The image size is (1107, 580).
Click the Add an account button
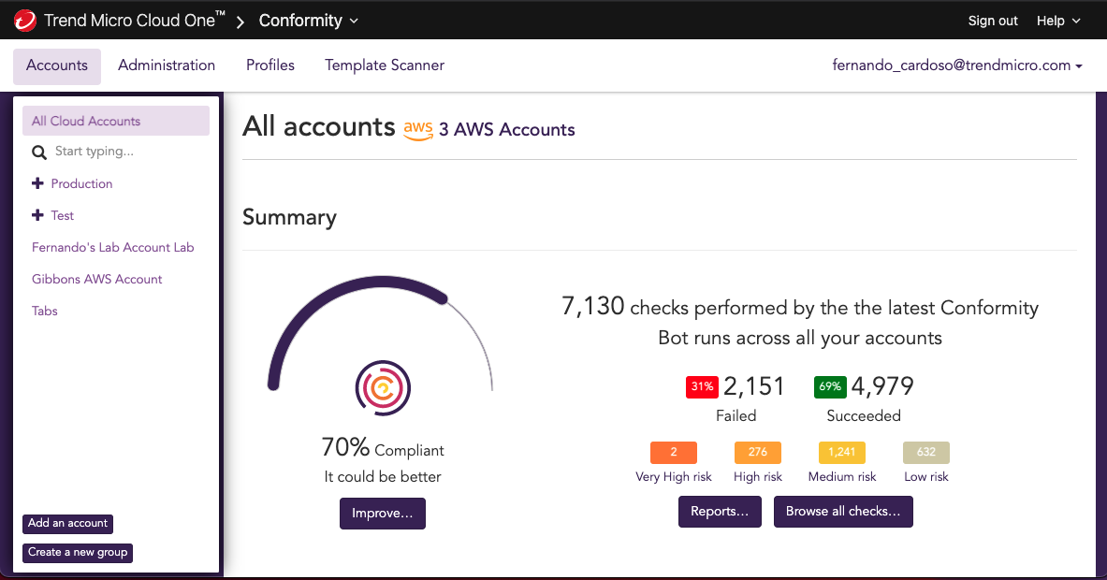[x=67, y=524]
